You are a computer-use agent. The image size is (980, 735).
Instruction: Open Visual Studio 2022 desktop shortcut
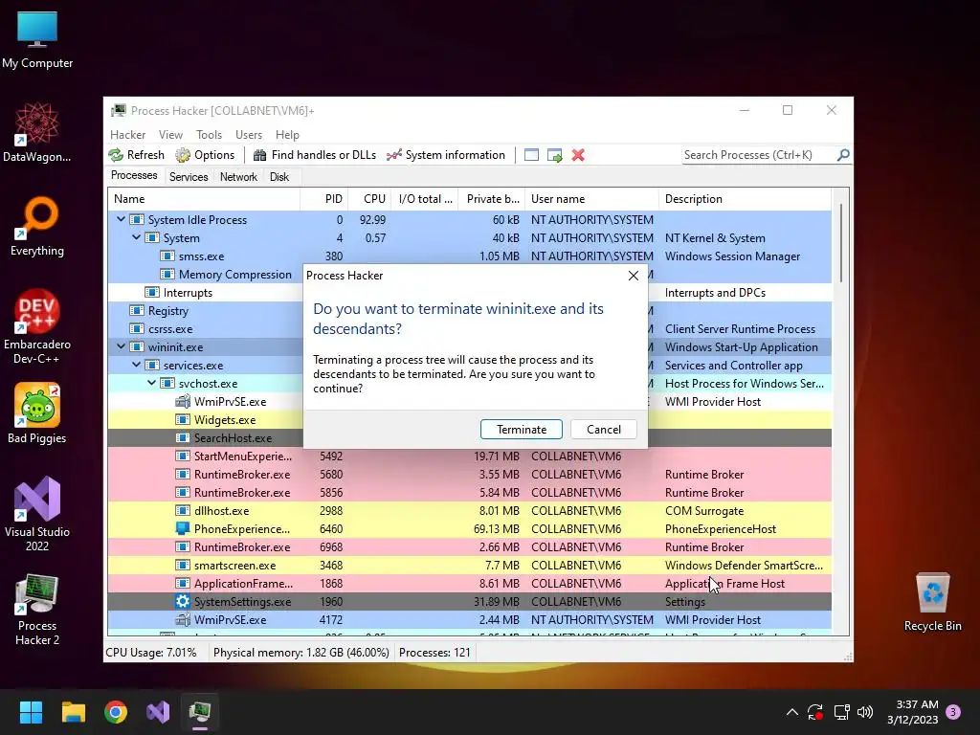tap(37, 515)
